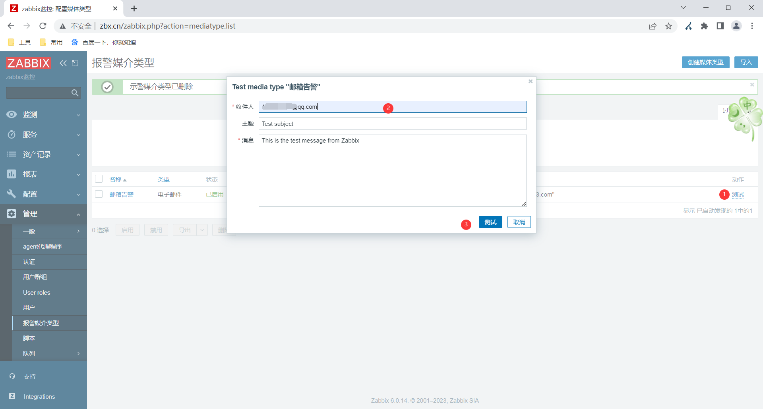The width and height of the screenshot is (763, 409).
Task: Expand the 资产记录 menu chevron
Action: point(78,155)
